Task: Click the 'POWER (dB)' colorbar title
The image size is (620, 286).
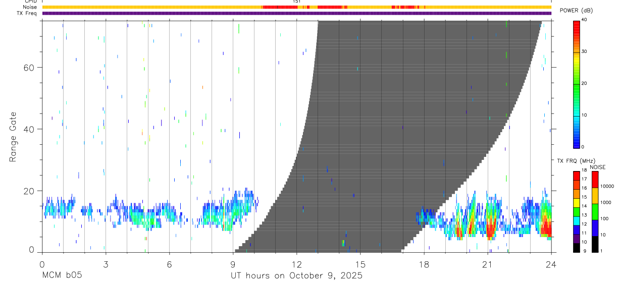Action: 576,11
